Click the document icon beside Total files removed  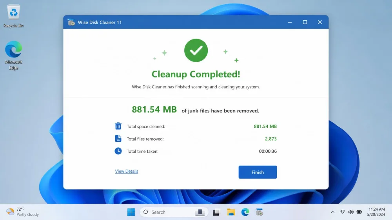(118, 139)
